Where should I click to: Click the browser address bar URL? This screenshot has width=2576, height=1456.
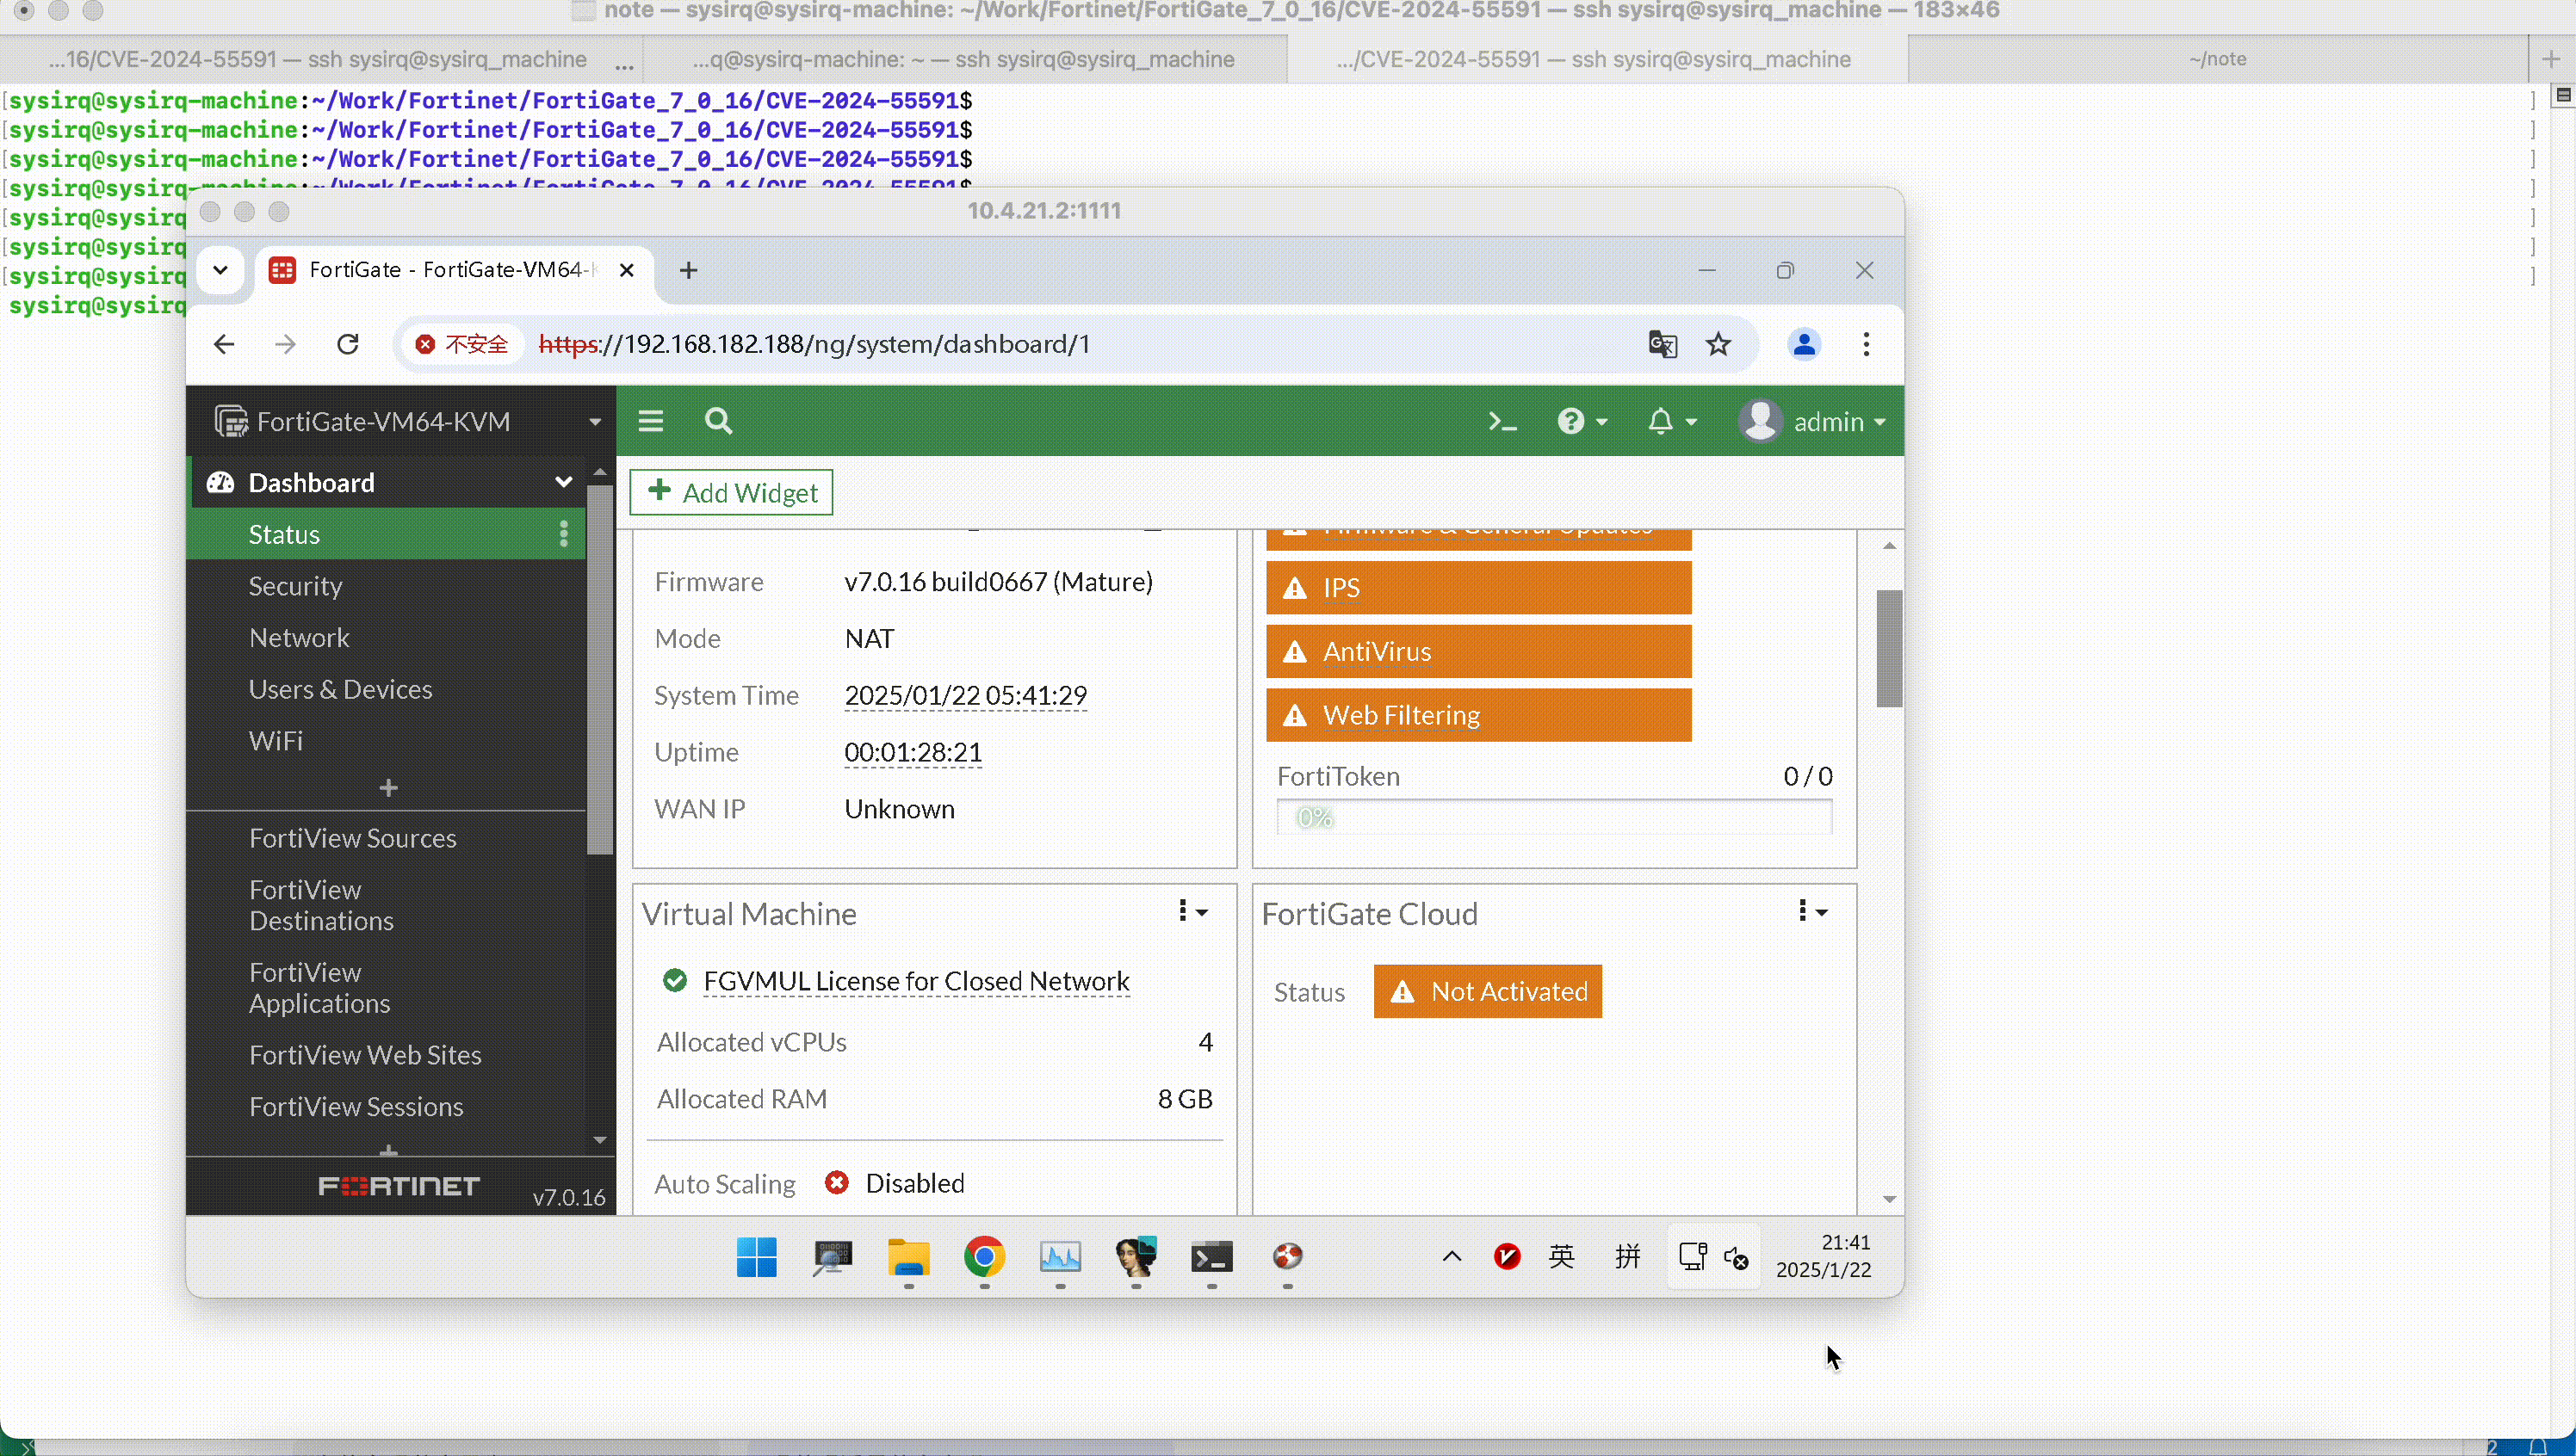tap(814, 345)
